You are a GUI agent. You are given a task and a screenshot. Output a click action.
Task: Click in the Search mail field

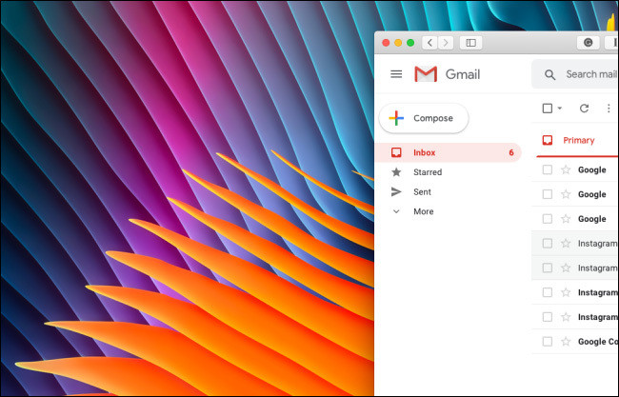[590, 74]
